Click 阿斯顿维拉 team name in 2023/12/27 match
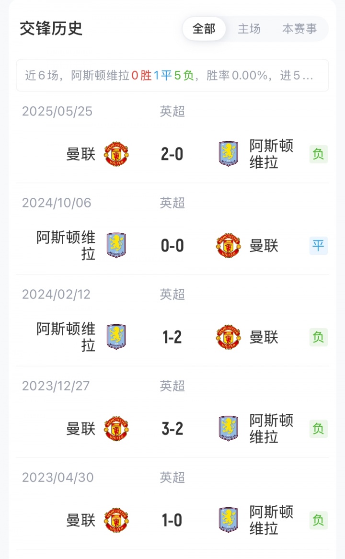Viewport: 345px width, 559px height. [x=271, y=429]
